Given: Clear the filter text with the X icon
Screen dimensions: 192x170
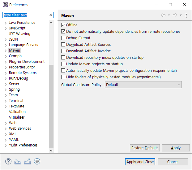Looking at the screenshot, I should coord(51,15).
